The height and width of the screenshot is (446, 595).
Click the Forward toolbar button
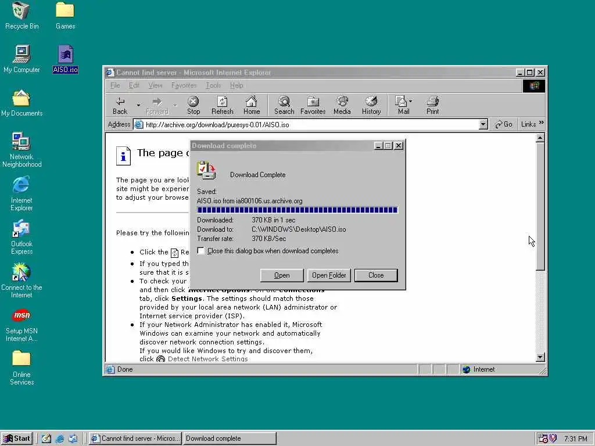[x=157, y=105]
